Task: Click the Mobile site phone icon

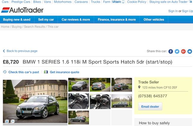Action: 123,2
